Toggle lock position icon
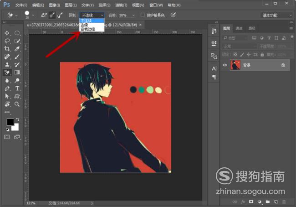296x207 pixels. 249,55
